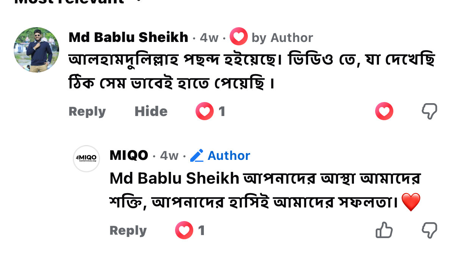This screenshot has height=260, width=457.
Task: Open the MIQO page logo avatar
Action: [x=86, y=158]
